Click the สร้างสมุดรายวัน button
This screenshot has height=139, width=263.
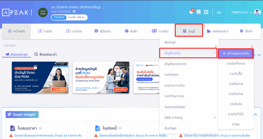click(x=236, y=53)
